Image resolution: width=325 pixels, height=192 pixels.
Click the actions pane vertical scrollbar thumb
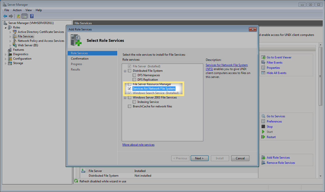[321, 76]
